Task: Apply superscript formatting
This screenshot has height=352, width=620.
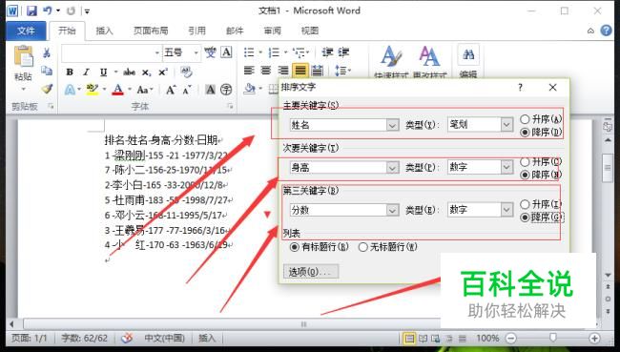Action: (163, 72)
